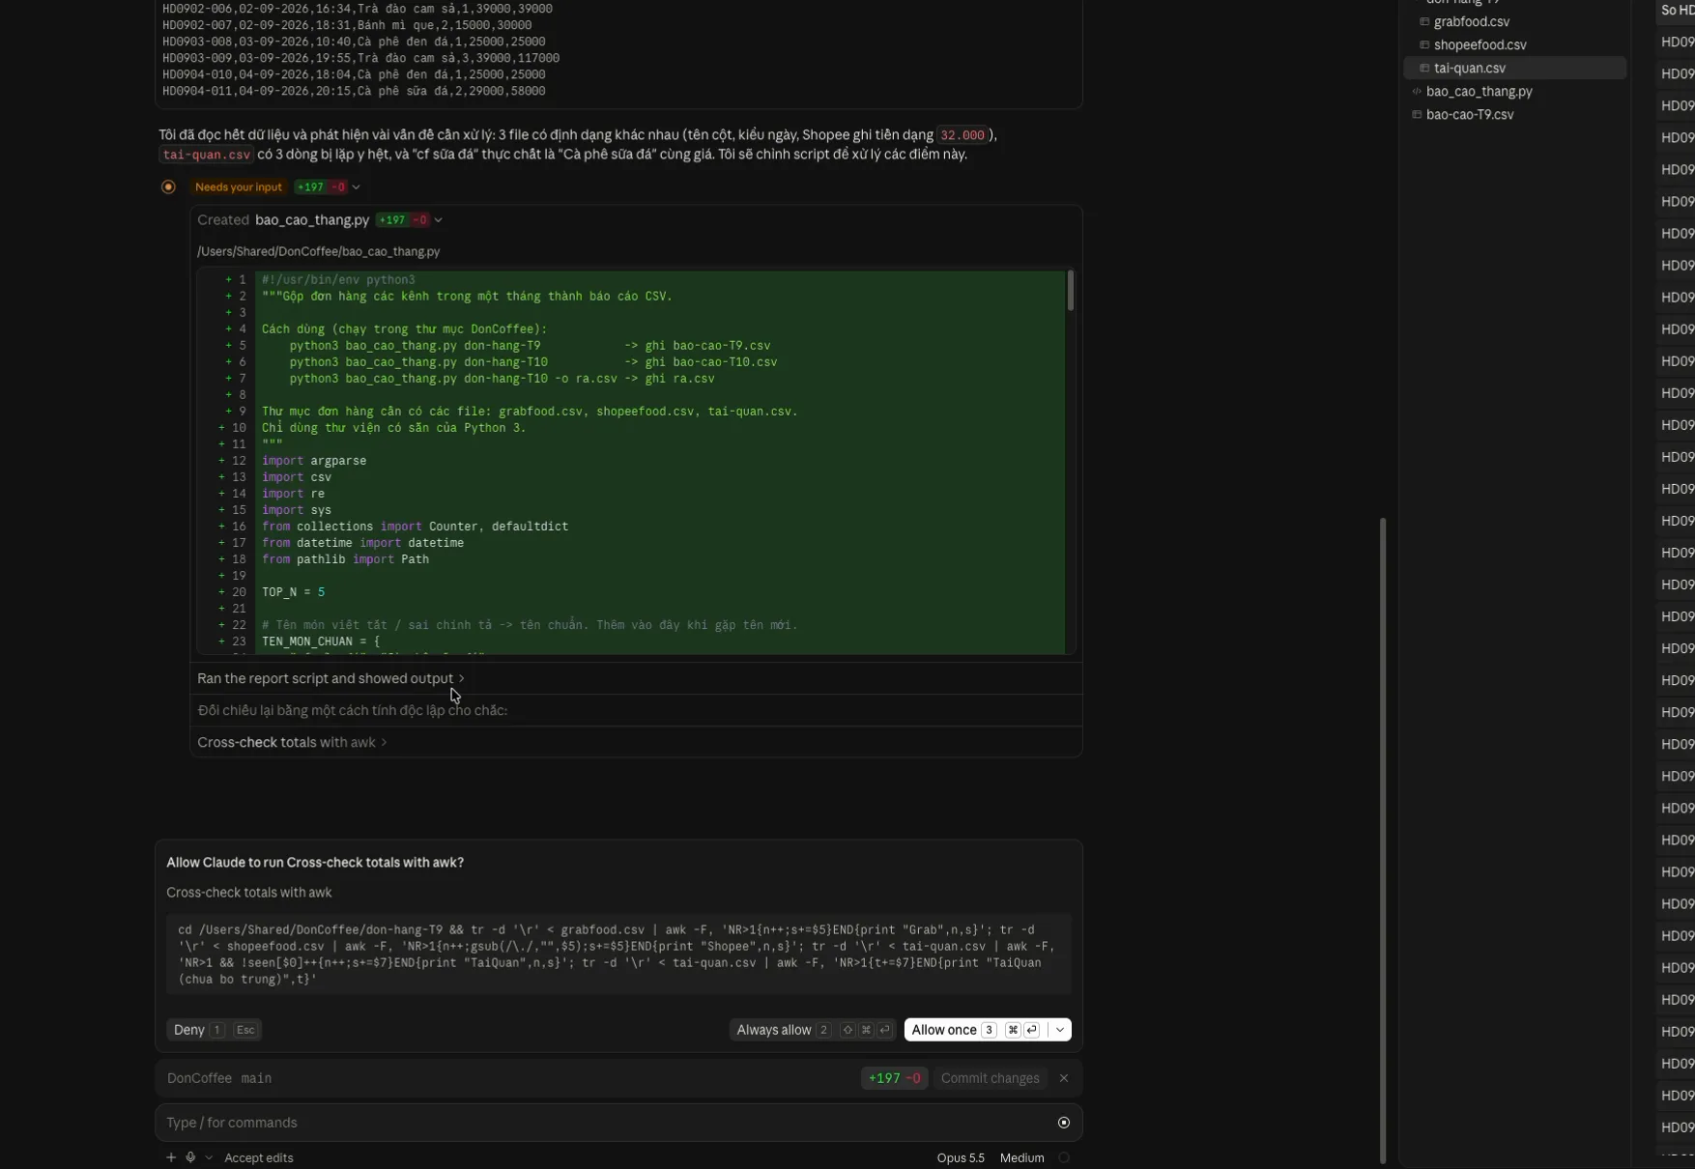Click the So HD column header
Viewport: 1695px width, 1169px height.
1677,10
